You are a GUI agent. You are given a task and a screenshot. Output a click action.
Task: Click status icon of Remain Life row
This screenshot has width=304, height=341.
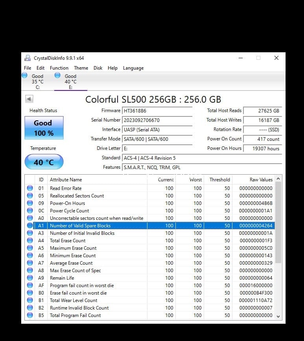pyautogui.click(x=30, y=278)
